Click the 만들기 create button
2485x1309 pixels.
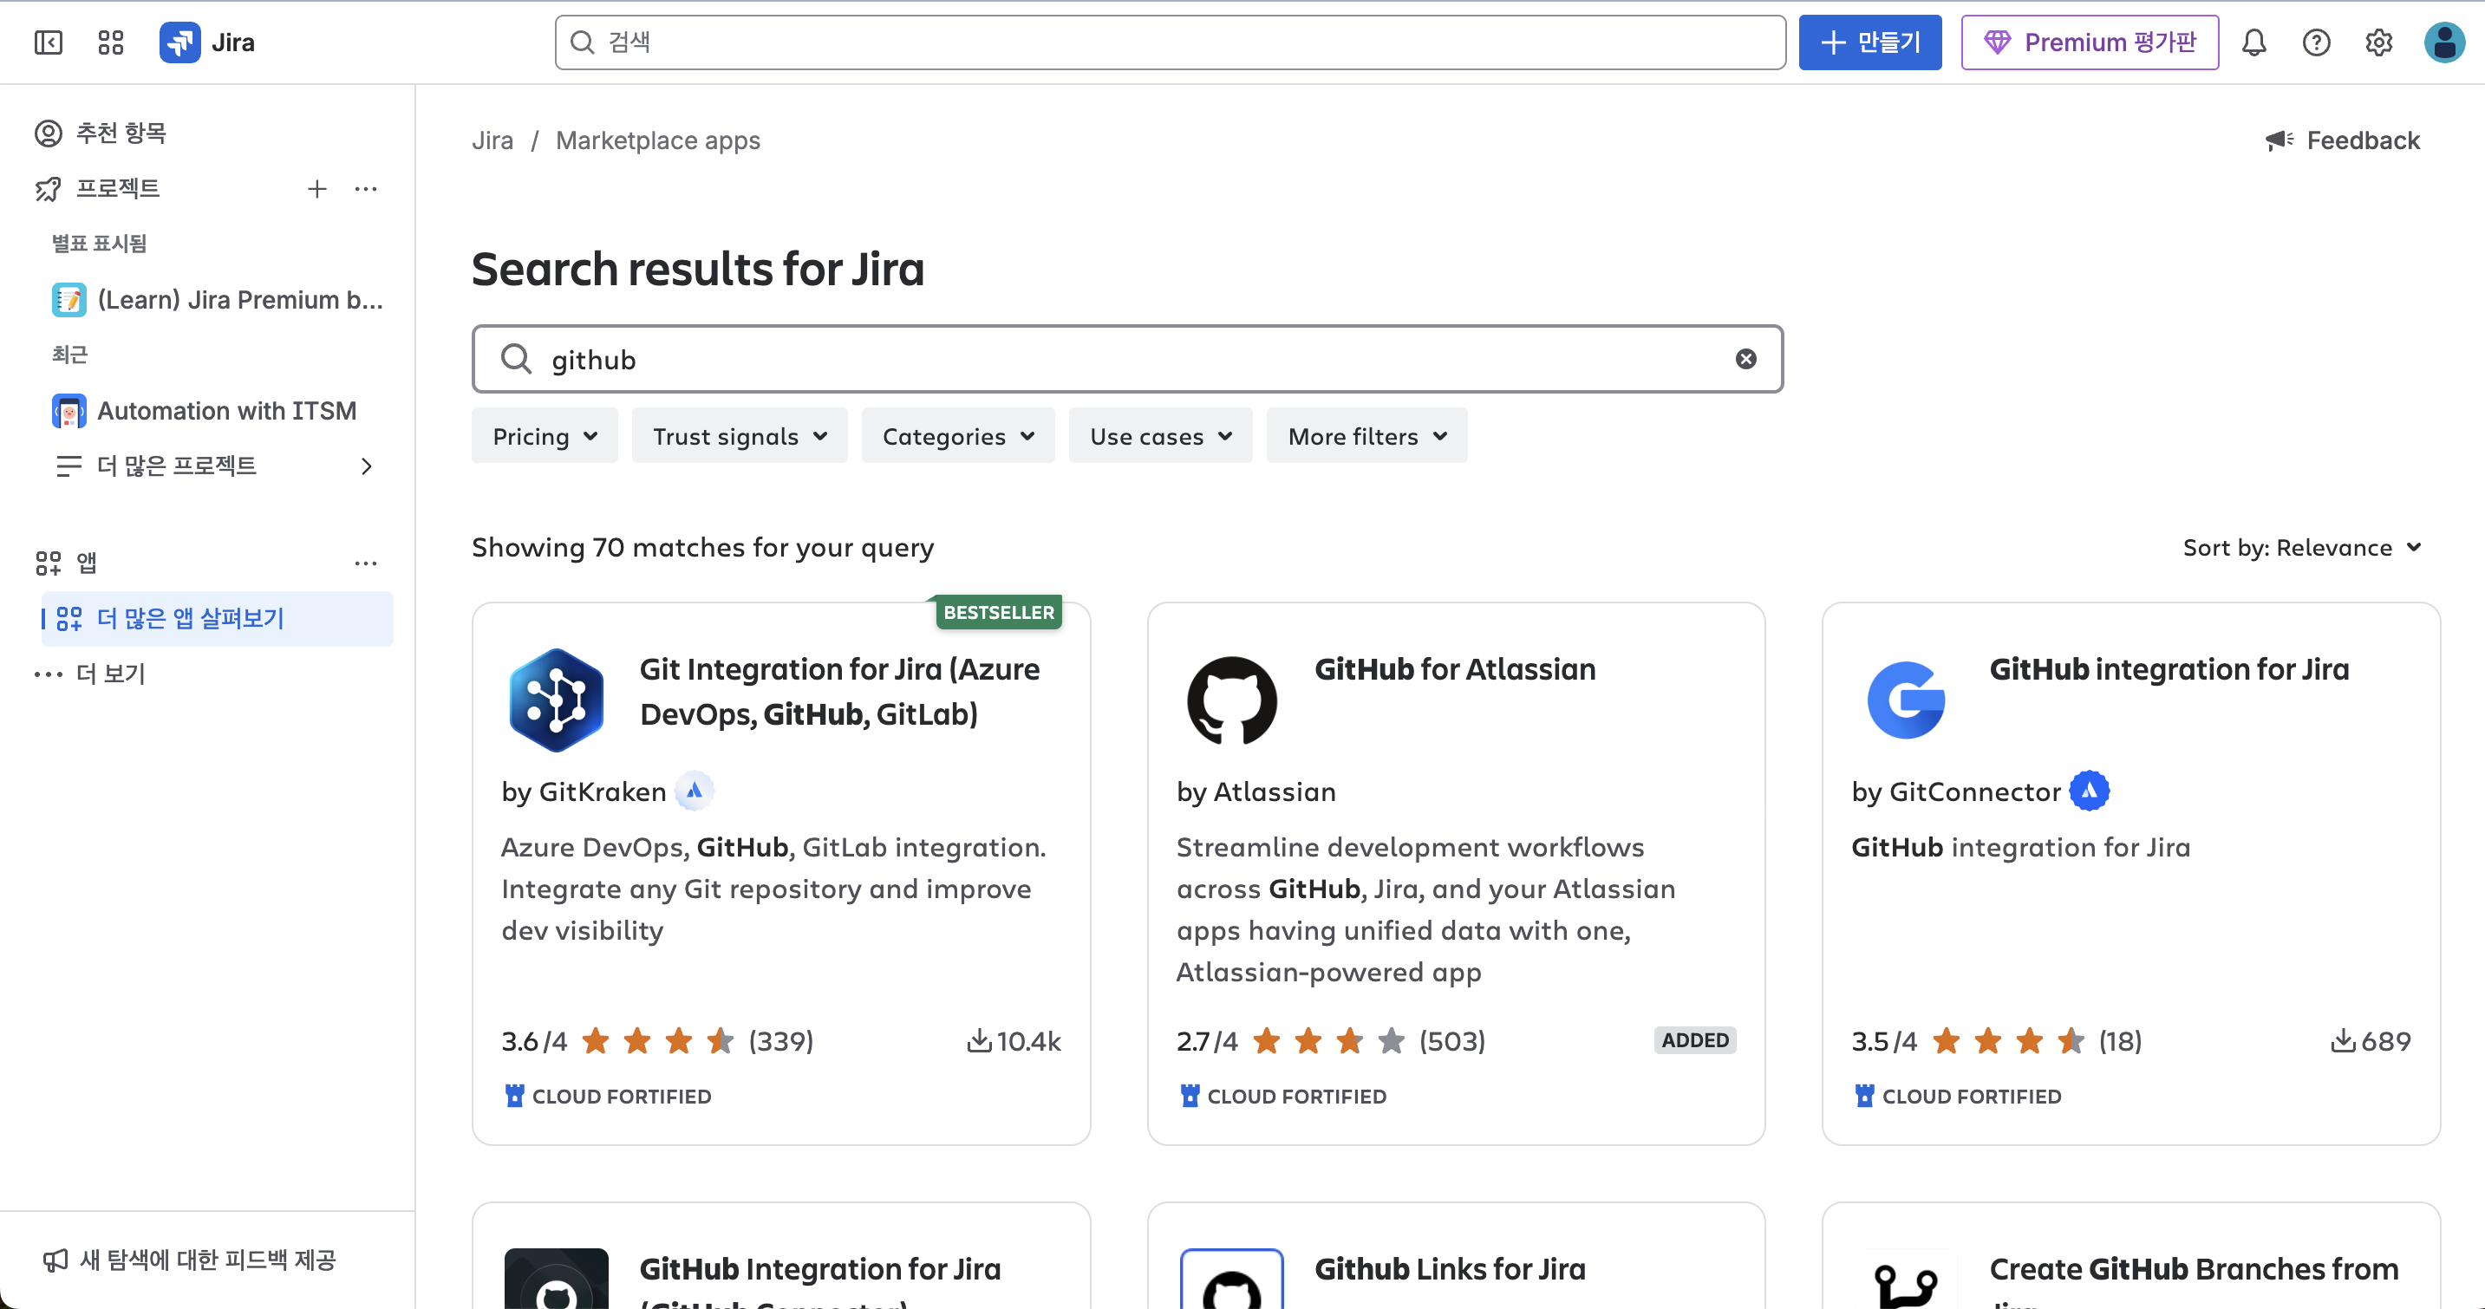pyautogui.click(x=1869, y=42)
